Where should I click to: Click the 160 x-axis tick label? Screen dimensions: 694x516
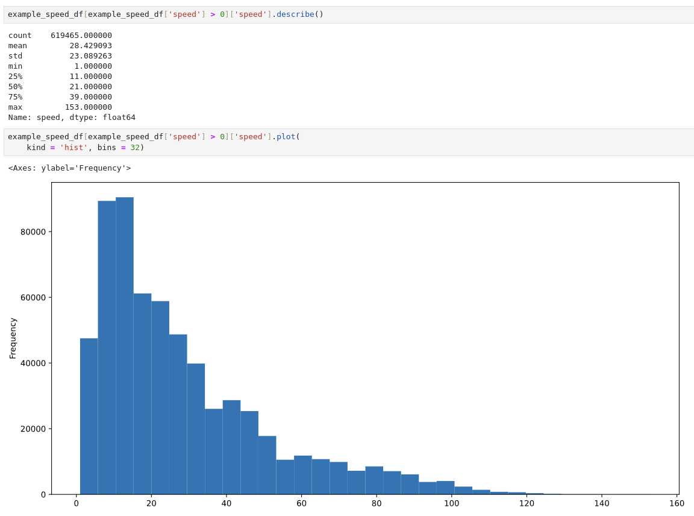point(677,503)
